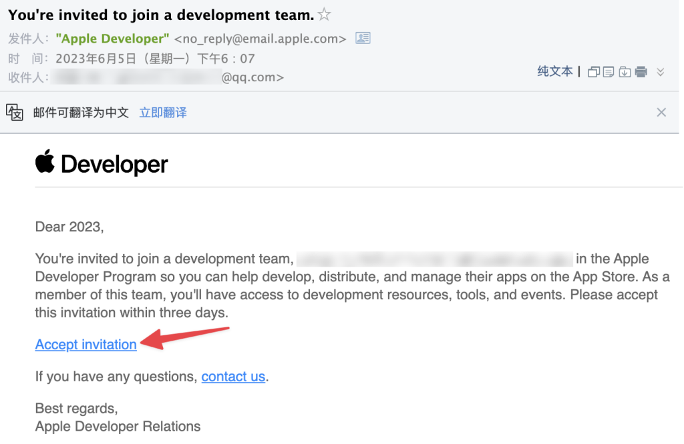Image resolution: width=684 pixels, height=444 pixels.
Task: Click the recipient @qq.com address
Action: 252,77
